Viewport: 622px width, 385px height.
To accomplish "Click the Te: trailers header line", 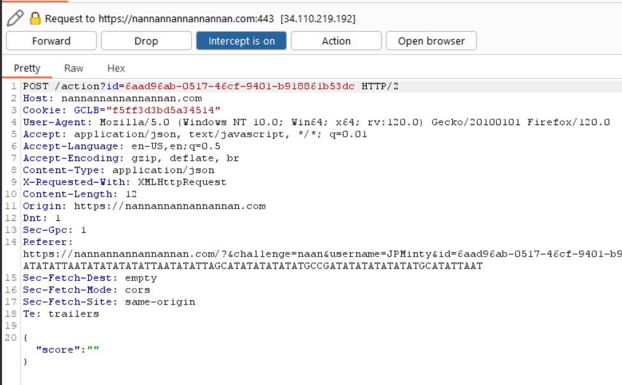I will tap(61, 313).
